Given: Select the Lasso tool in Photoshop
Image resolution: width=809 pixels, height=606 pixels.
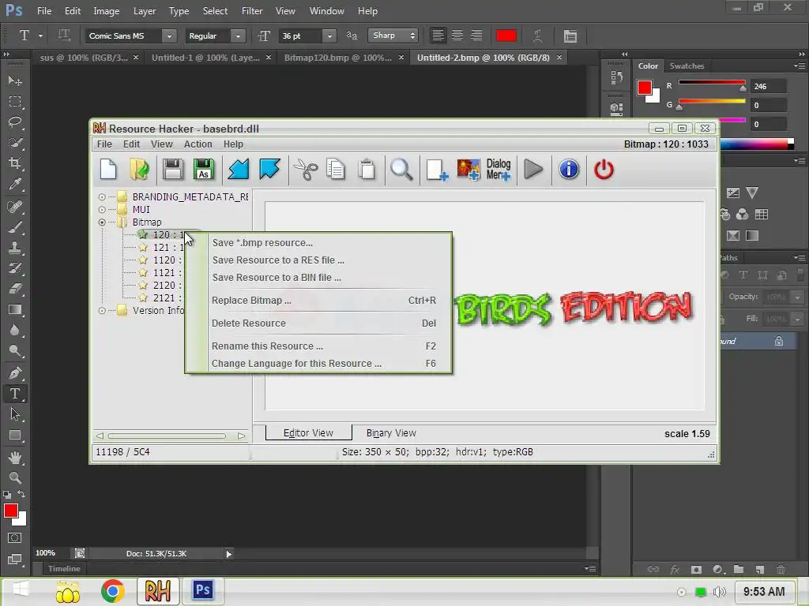Looking at the screenshot, I should pos(15,122).
